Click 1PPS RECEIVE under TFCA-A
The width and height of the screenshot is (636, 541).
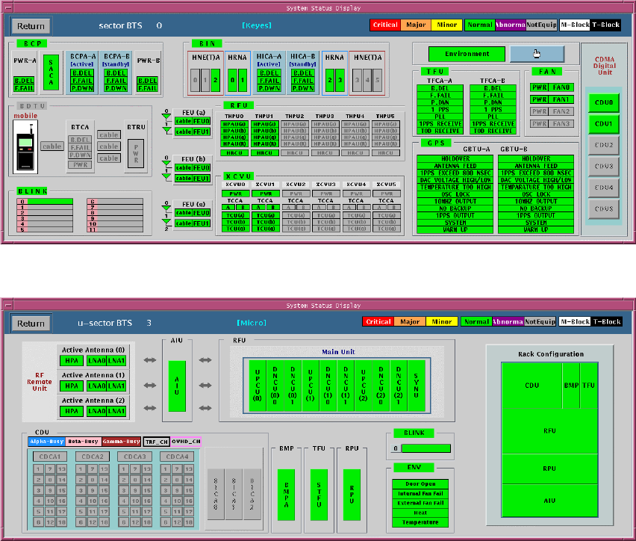(x=440, y=124)
